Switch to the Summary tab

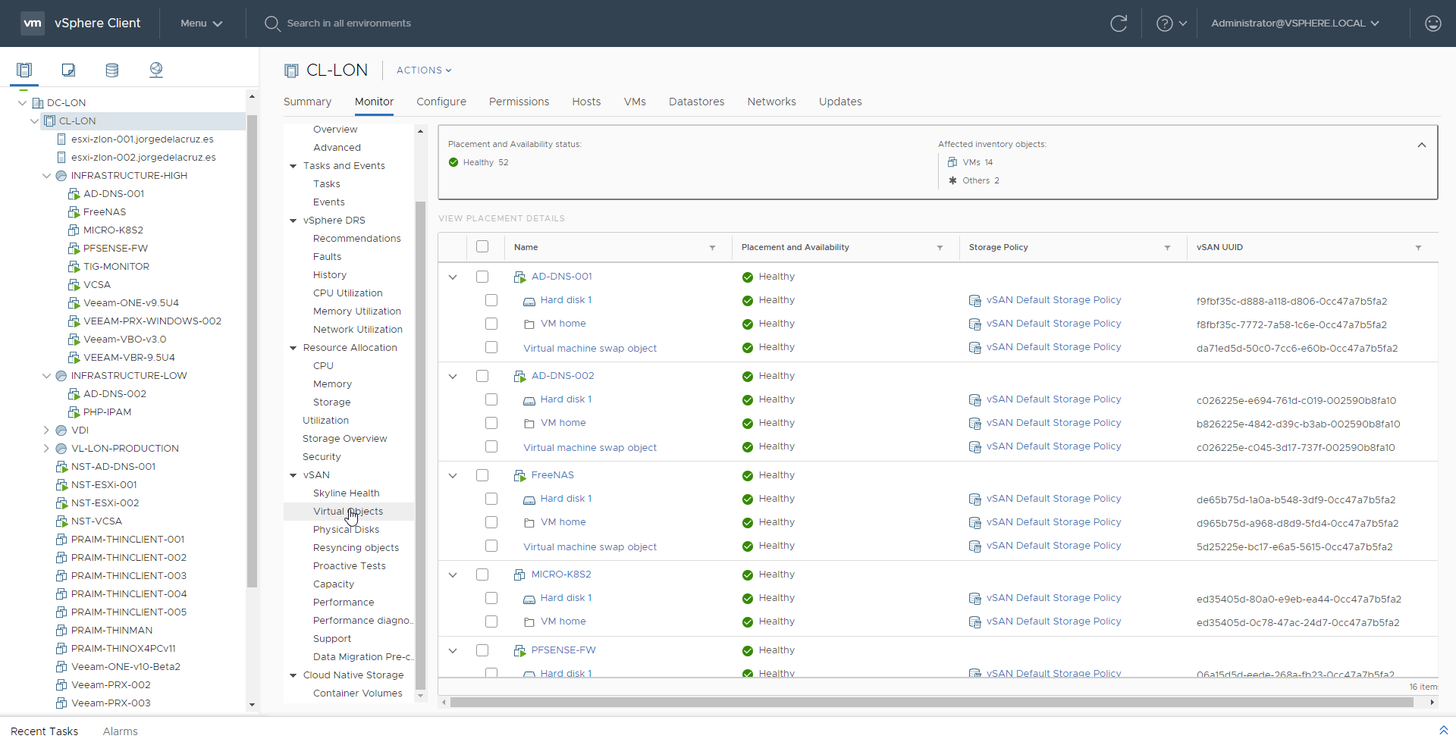click(307, 102)
